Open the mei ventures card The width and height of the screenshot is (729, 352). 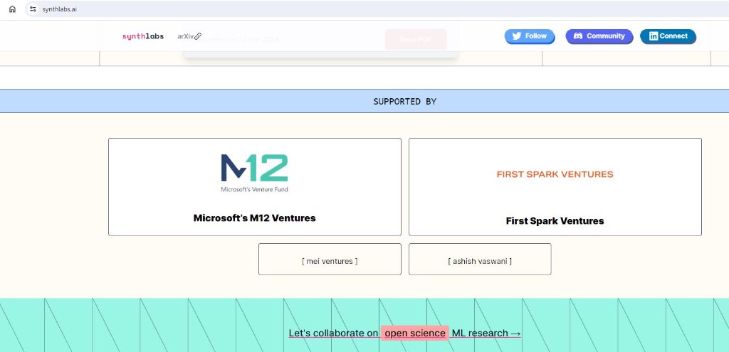[x=330, y=259]
